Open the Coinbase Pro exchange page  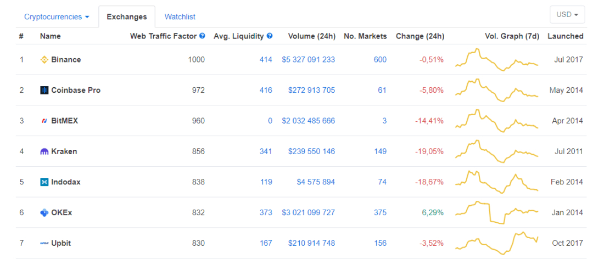point(76,90)
